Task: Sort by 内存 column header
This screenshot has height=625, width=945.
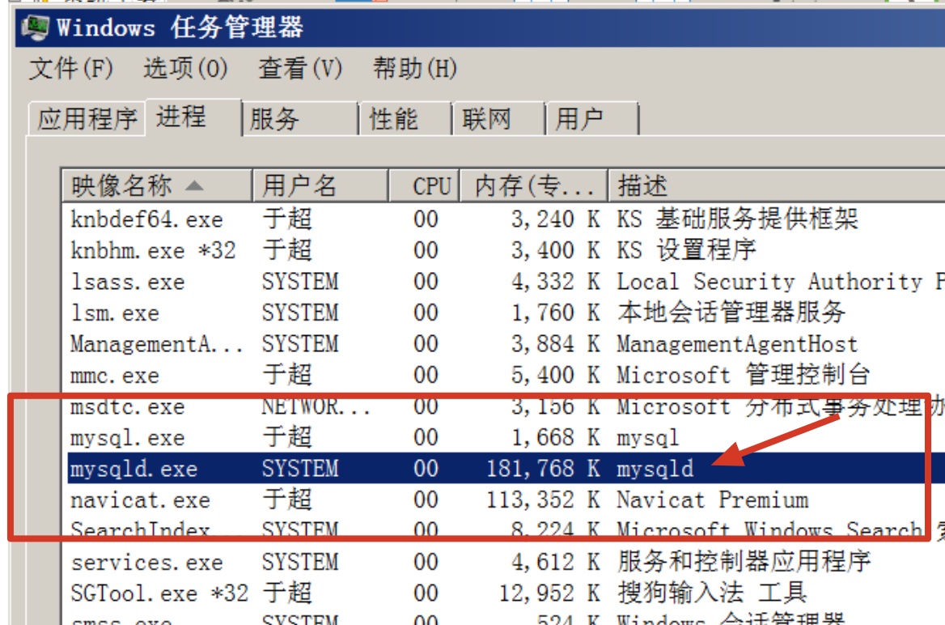Action: coord(533,185)
